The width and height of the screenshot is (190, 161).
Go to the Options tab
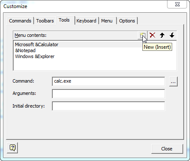pyautogui.click(x=127, y=21)
